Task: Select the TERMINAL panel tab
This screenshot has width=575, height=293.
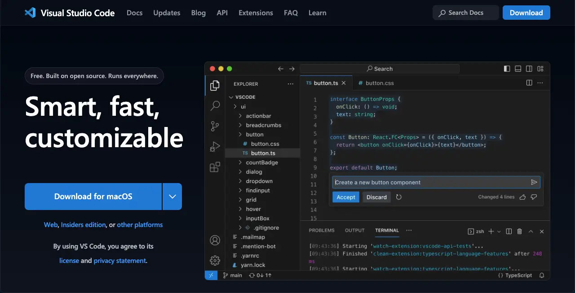Action: click(x=387, y=231)
